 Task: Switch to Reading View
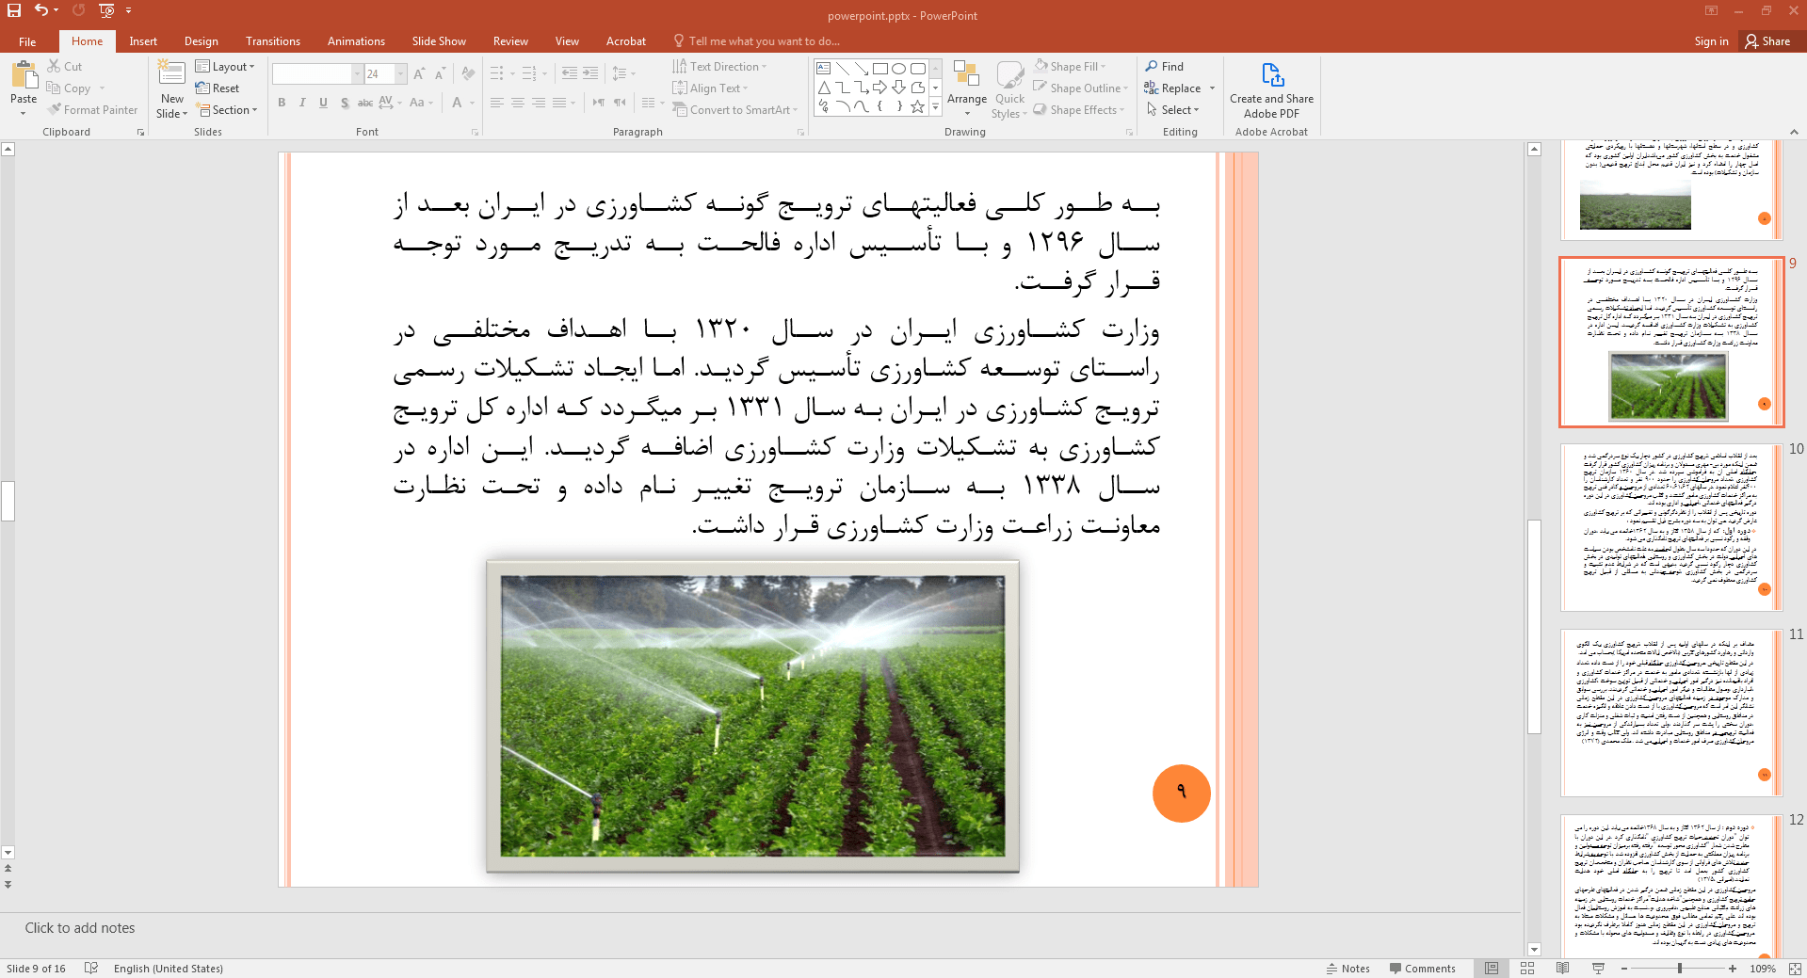click(x=1563, y=969)
